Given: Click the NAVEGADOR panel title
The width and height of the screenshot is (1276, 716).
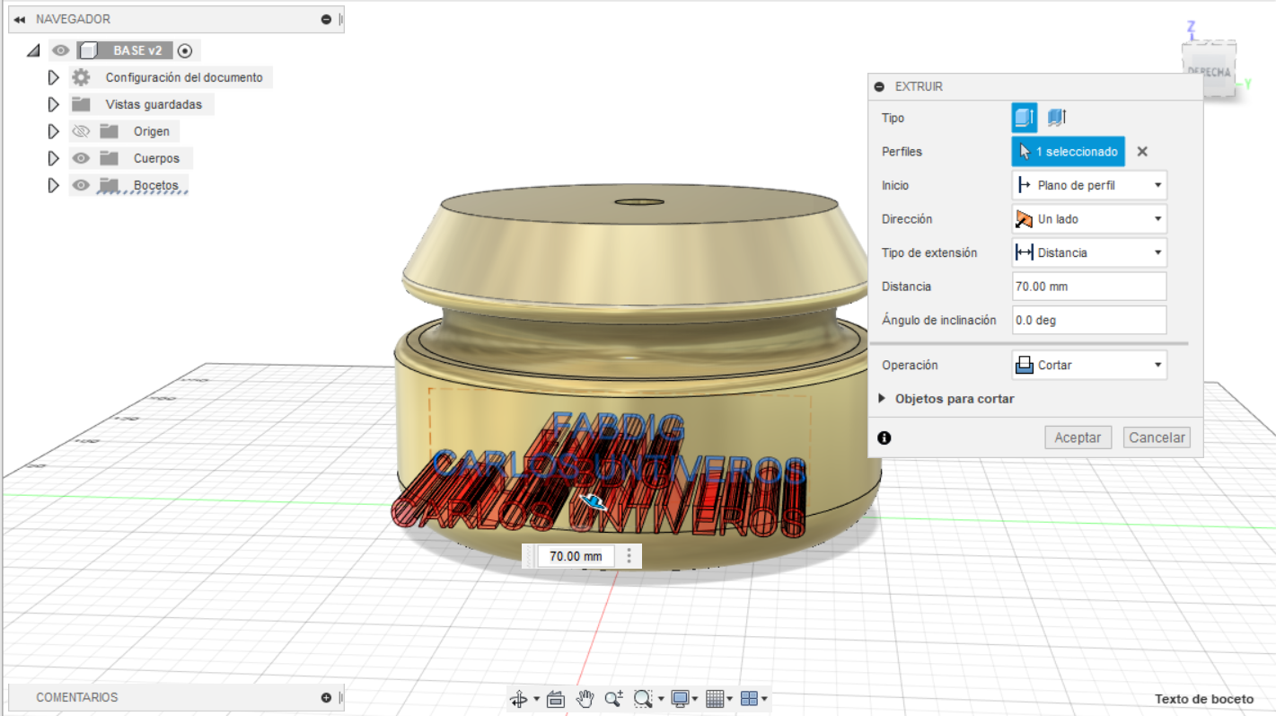Looking at the screenshot, I should 74,19.
